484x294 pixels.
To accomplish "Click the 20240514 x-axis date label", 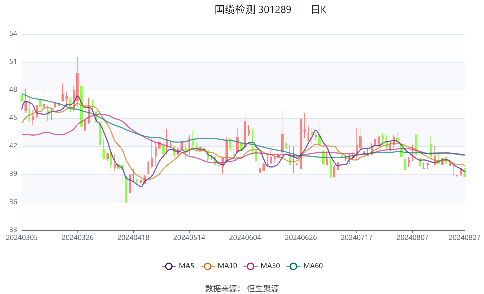I will [189, 238].
